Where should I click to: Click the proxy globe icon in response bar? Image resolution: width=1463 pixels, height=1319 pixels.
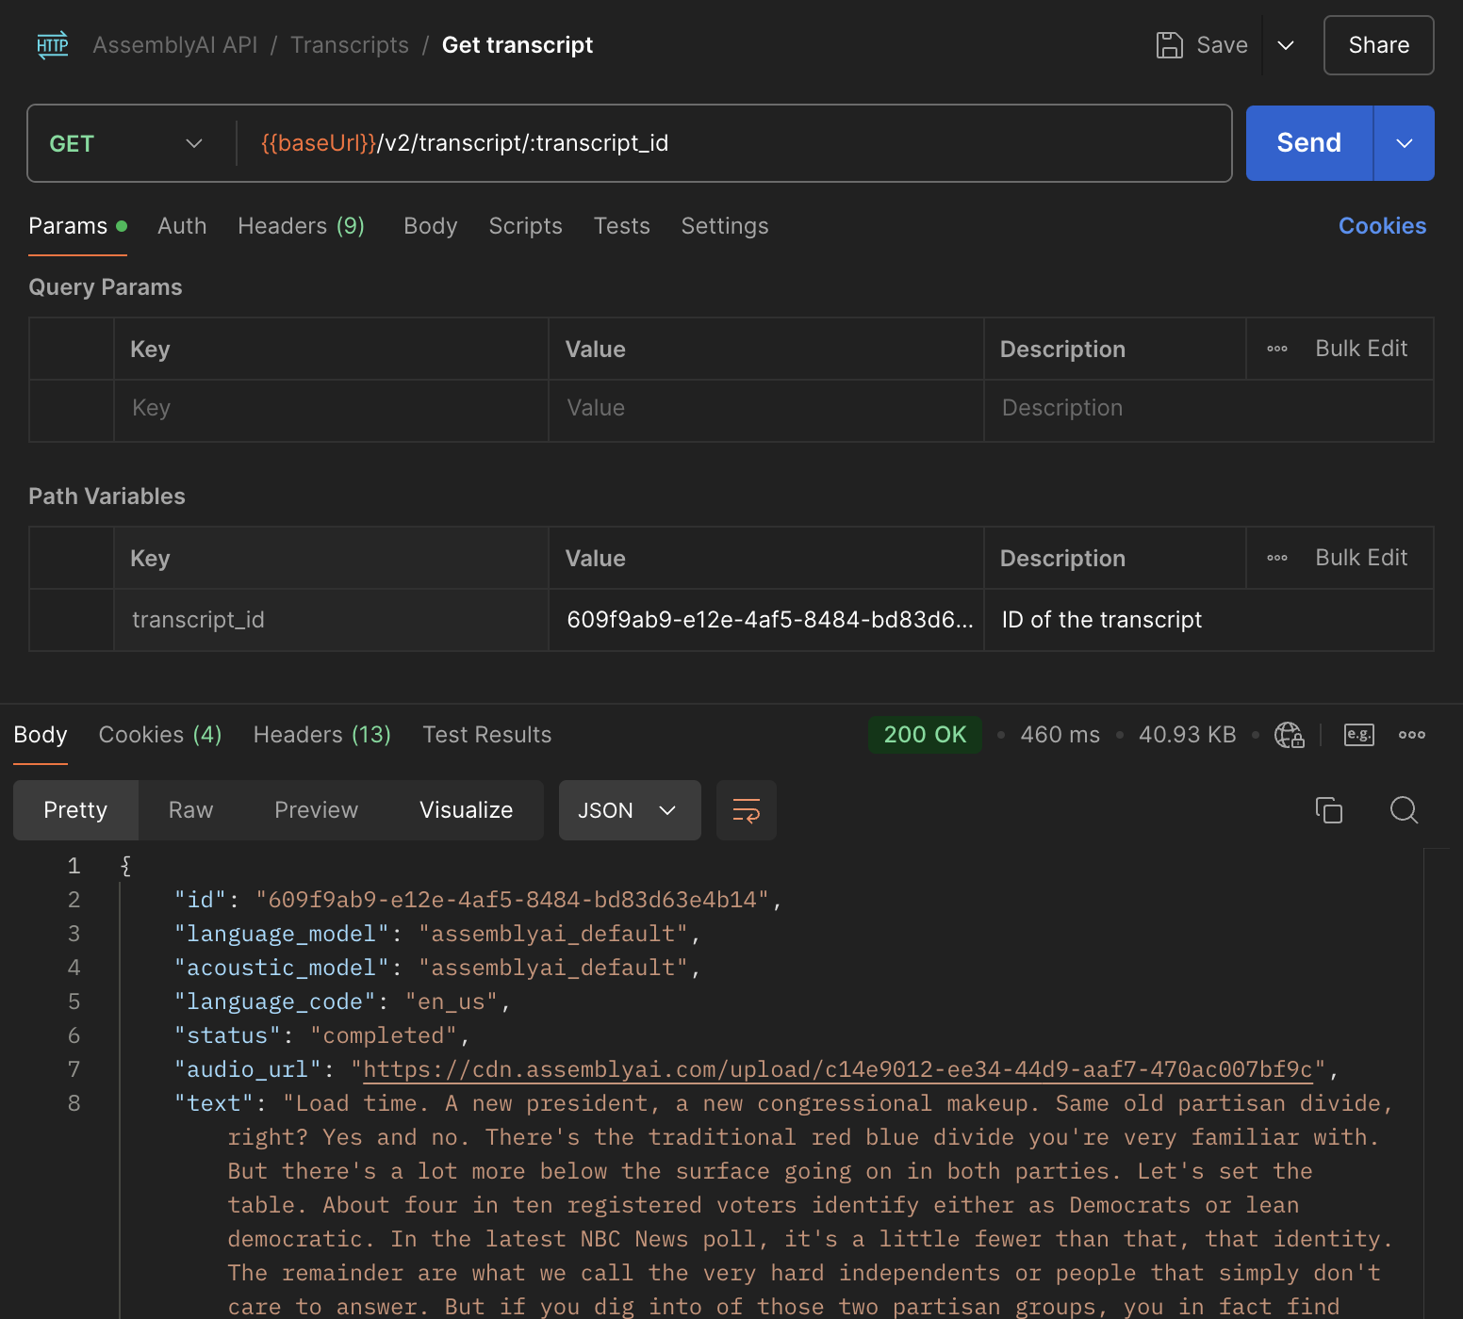[1290, 735]
